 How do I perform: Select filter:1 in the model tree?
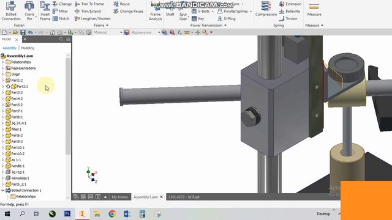(x=17, y=129)
